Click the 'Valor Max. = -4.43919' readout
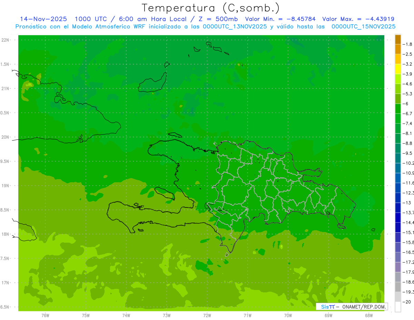Screen dimensions: 414x320 point(358,19)
